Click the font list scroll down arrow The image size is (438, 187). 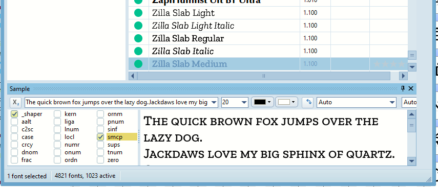click(412, 67)
